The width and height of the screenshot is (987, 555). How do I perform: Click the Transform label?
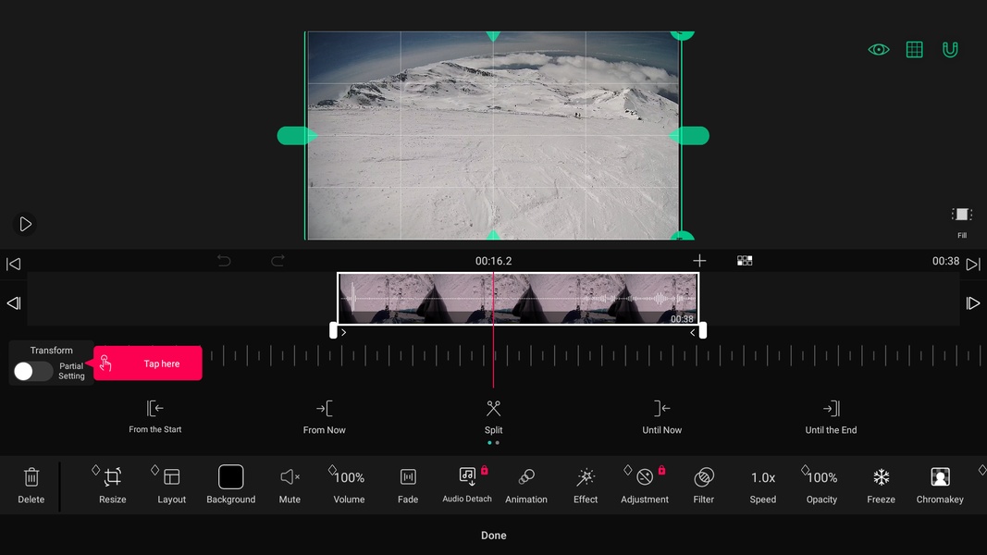52,351
